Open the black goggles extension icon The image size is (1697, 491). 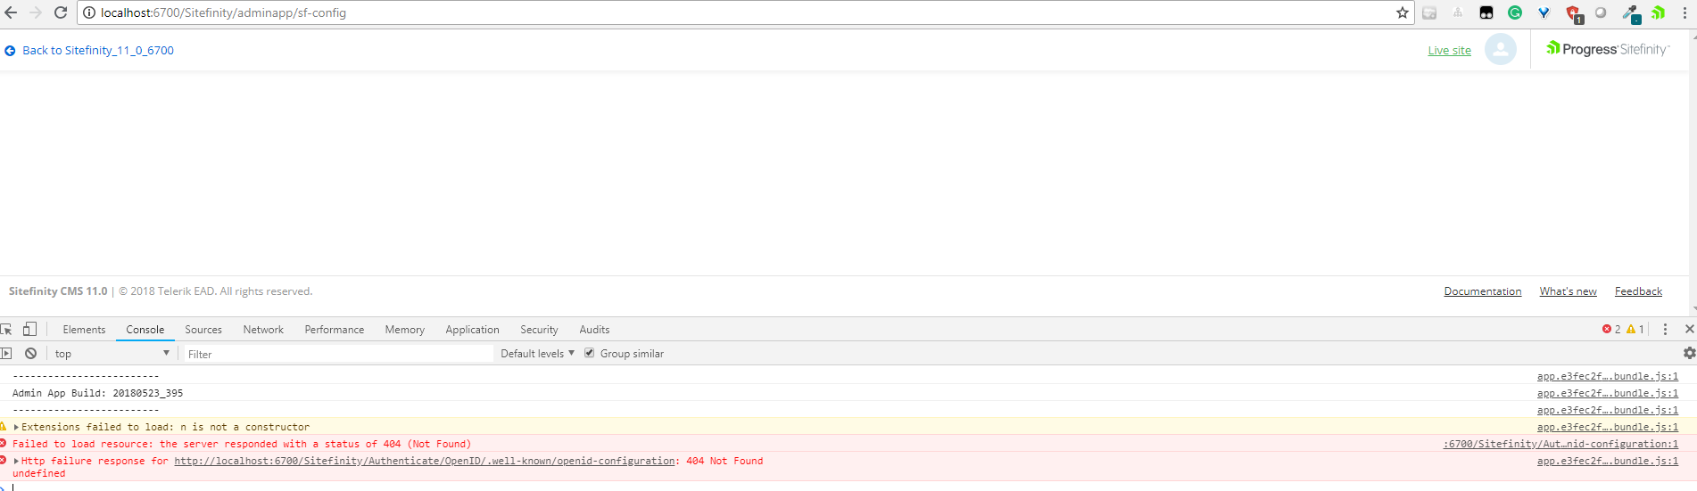[1486, 12]
